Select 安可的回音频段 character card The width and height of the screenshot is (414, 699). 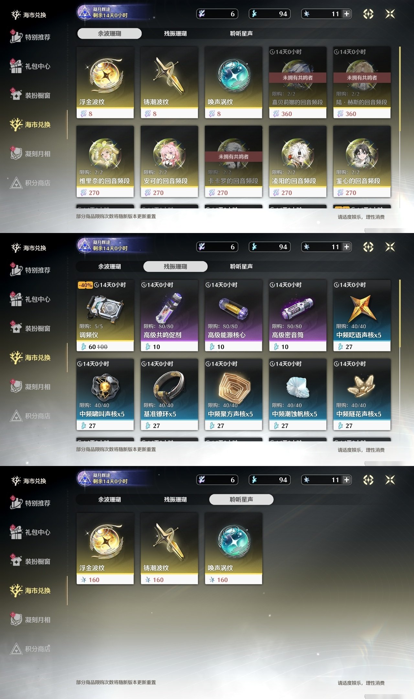tap(169, 161)
